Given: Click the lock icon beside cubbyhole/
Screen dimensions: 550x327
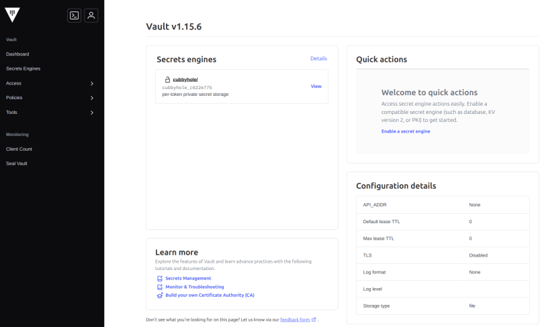Looking at the screenshot, I should click(x=167, y=80).
